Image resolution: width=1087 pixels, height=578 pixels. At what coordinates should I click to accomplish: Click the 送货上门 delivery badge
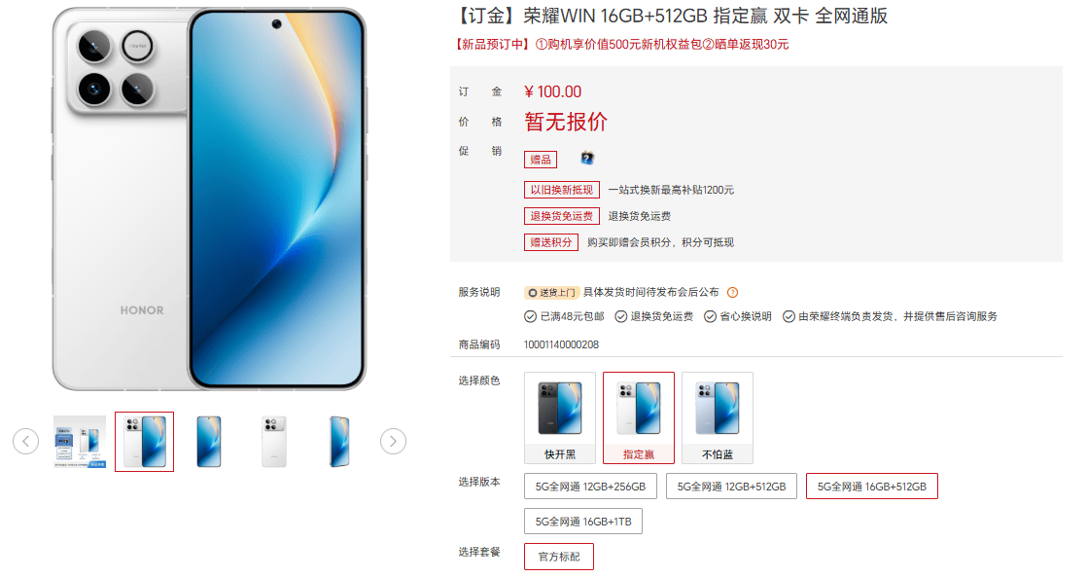click(552, 293)
